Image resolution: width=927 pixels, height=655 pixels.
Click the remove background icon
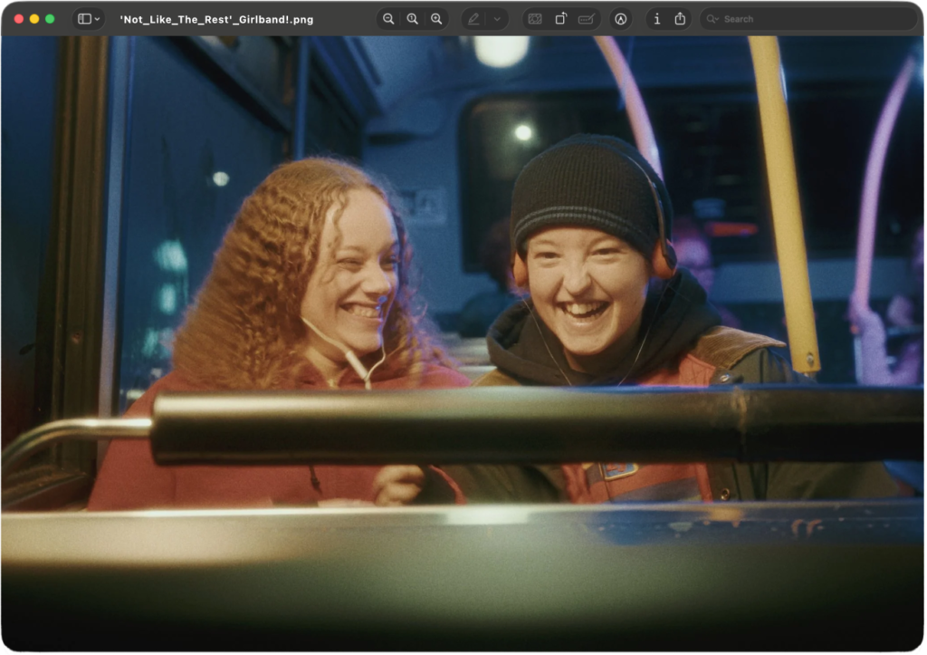coord(535,19)
